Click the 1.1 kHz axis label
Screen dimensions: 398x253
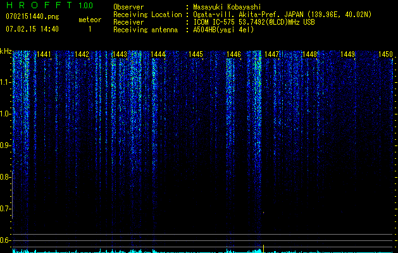click(5, 82)
